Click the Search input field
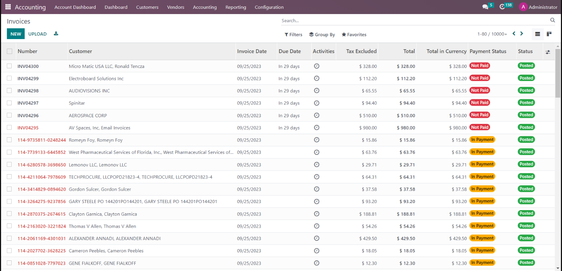 (415, 21)
